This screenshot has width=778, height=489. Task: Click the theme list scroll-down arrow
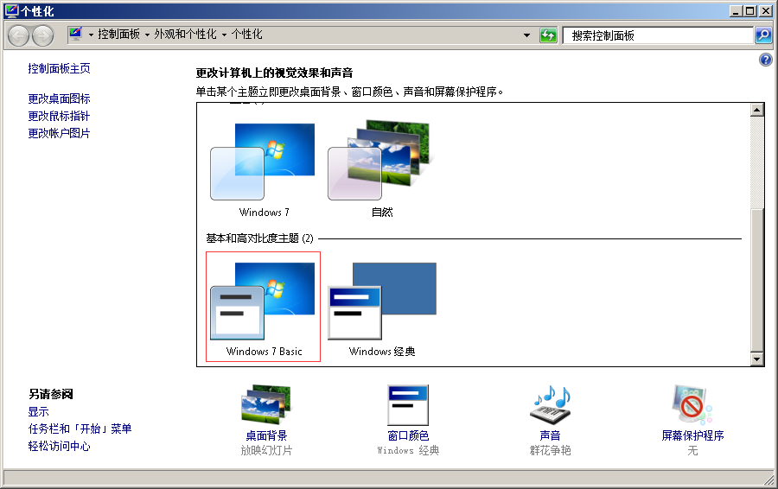click(757, 359)
